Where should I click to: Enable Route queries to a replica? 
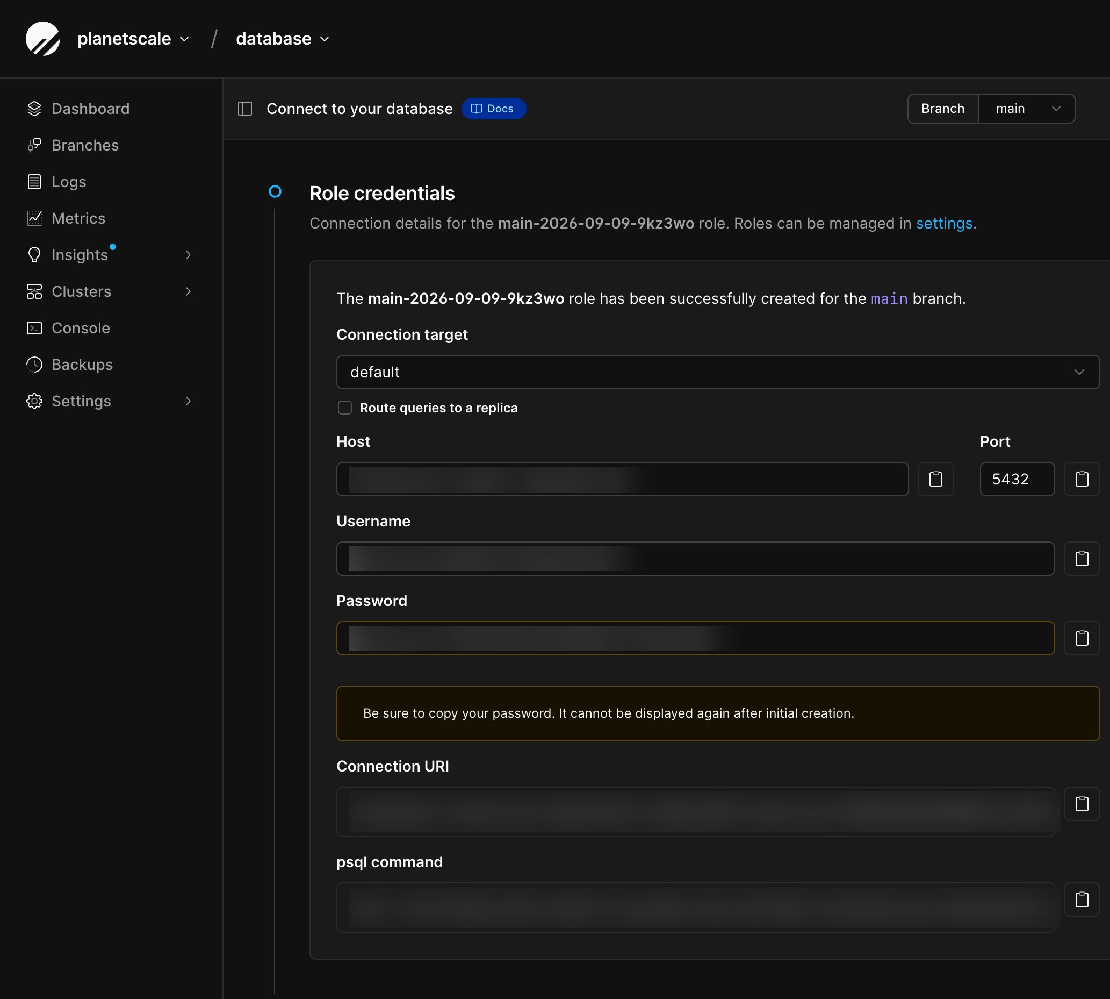[344, 408]
